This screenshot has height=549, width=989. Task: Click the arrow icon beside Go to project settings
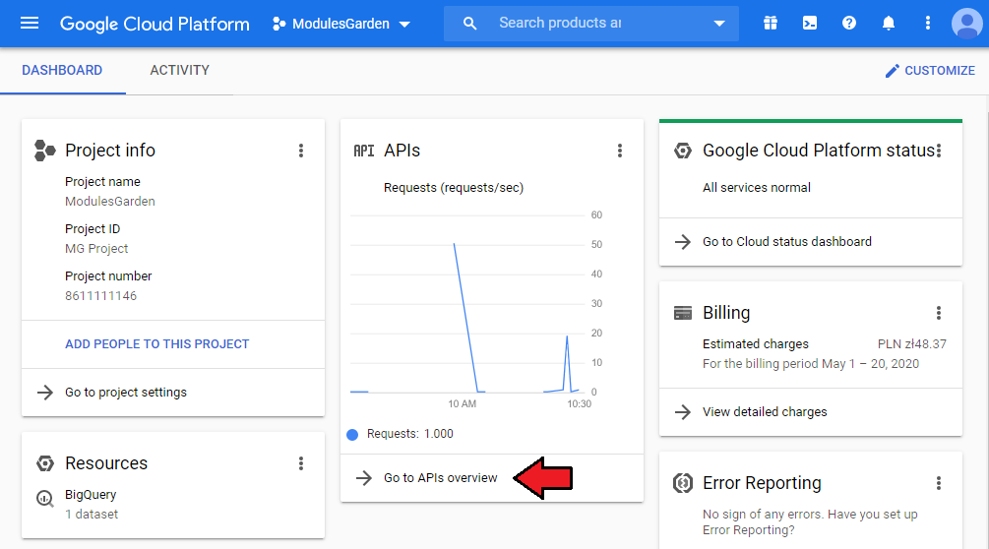pos(45,392)
